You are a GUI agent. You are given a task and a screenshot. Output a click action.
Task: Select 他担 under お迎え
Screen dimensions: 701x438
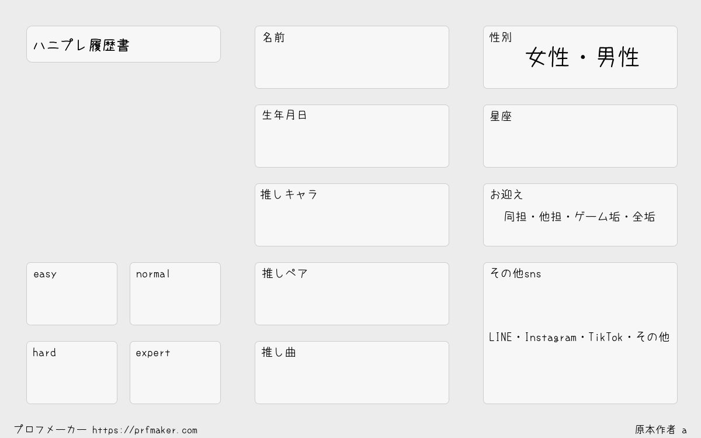point(550,217)
